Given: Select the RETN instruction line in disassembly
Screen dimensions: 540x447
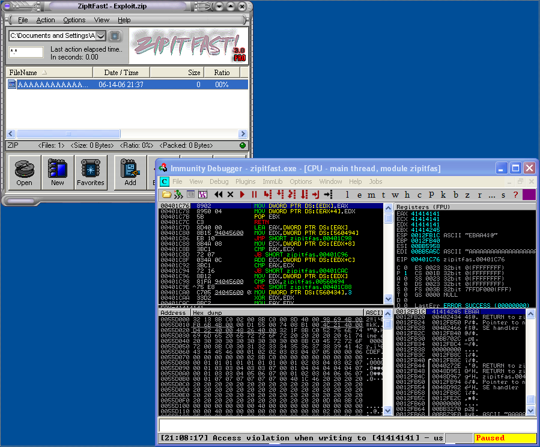Looking at the screenshot, I should coord(271,222).
